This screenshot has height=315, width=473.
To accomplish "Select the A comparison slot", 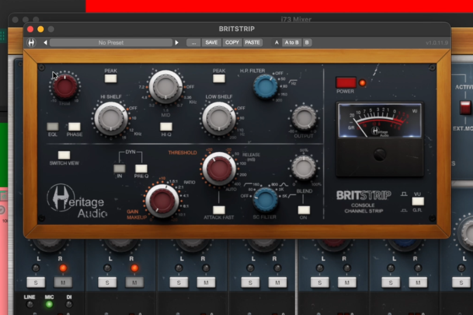I will 276,43.
